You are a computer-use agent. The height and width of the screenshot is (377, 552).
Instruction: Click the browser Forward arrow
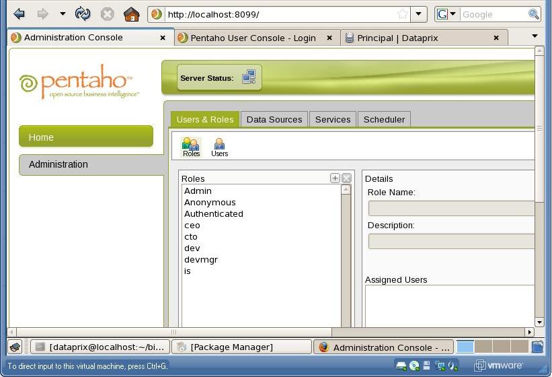42,14
